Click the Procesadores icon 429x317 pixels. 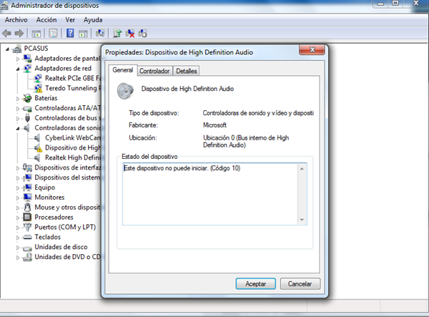[x=27, y=217]
